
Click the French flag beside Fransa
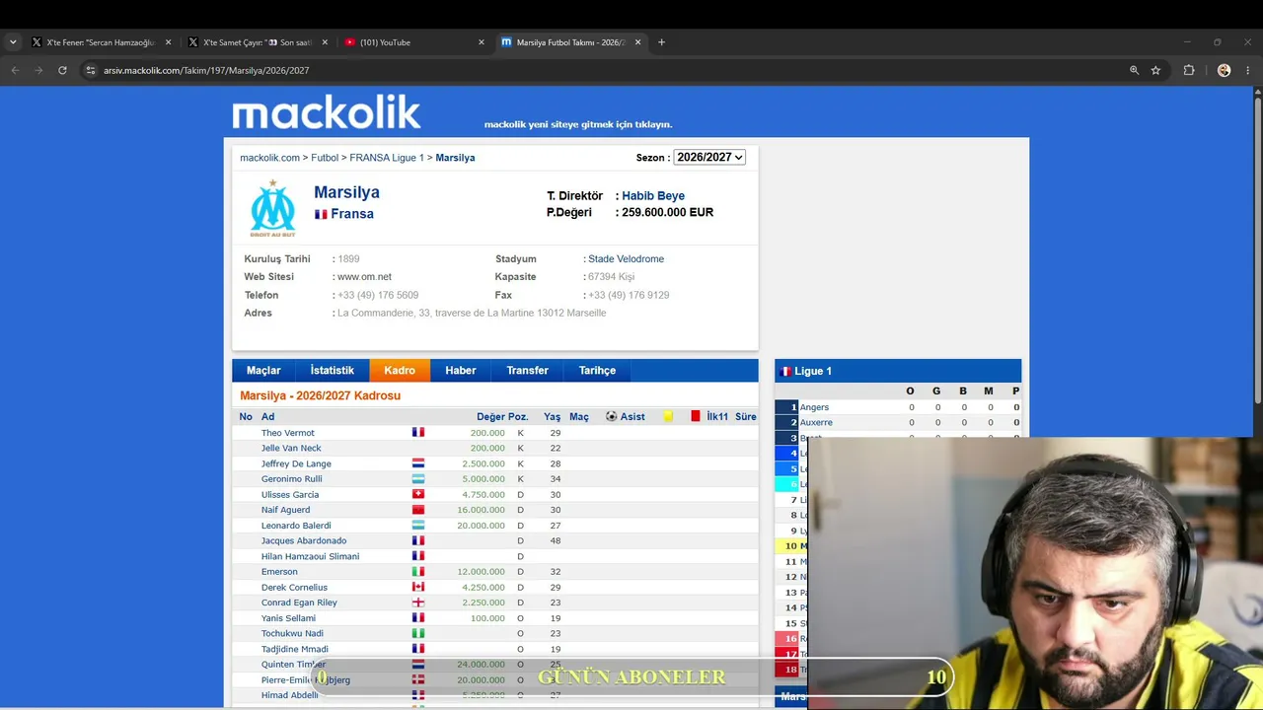coord(321,214)
